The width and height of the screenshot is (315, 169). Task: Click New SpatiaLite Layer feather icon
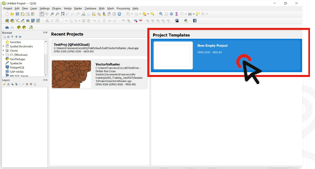[x=22, y=21]
